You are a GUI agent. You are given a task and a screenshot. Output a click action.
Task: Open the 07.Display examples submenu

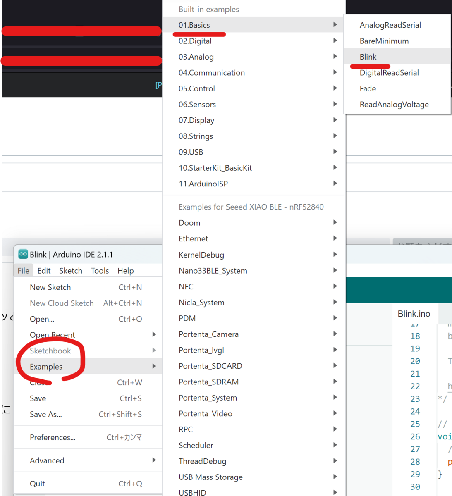pos(254,120)
